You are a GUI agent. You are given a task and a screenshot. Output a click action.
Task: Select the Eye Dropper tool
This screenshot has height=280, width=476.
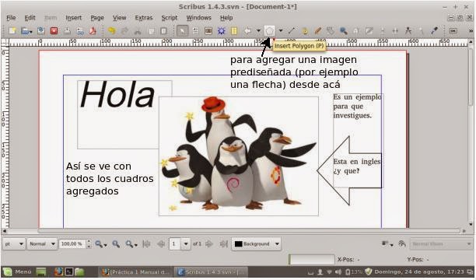click(435, 30)
